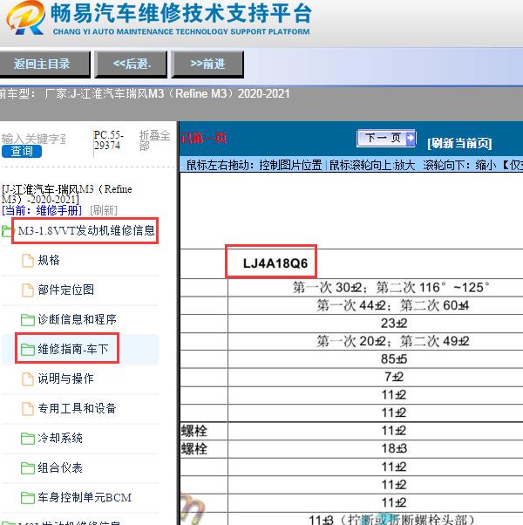523x525 pixels.
Task: Click the page icon beside 专用工具和设备
Action: point(28,408)
